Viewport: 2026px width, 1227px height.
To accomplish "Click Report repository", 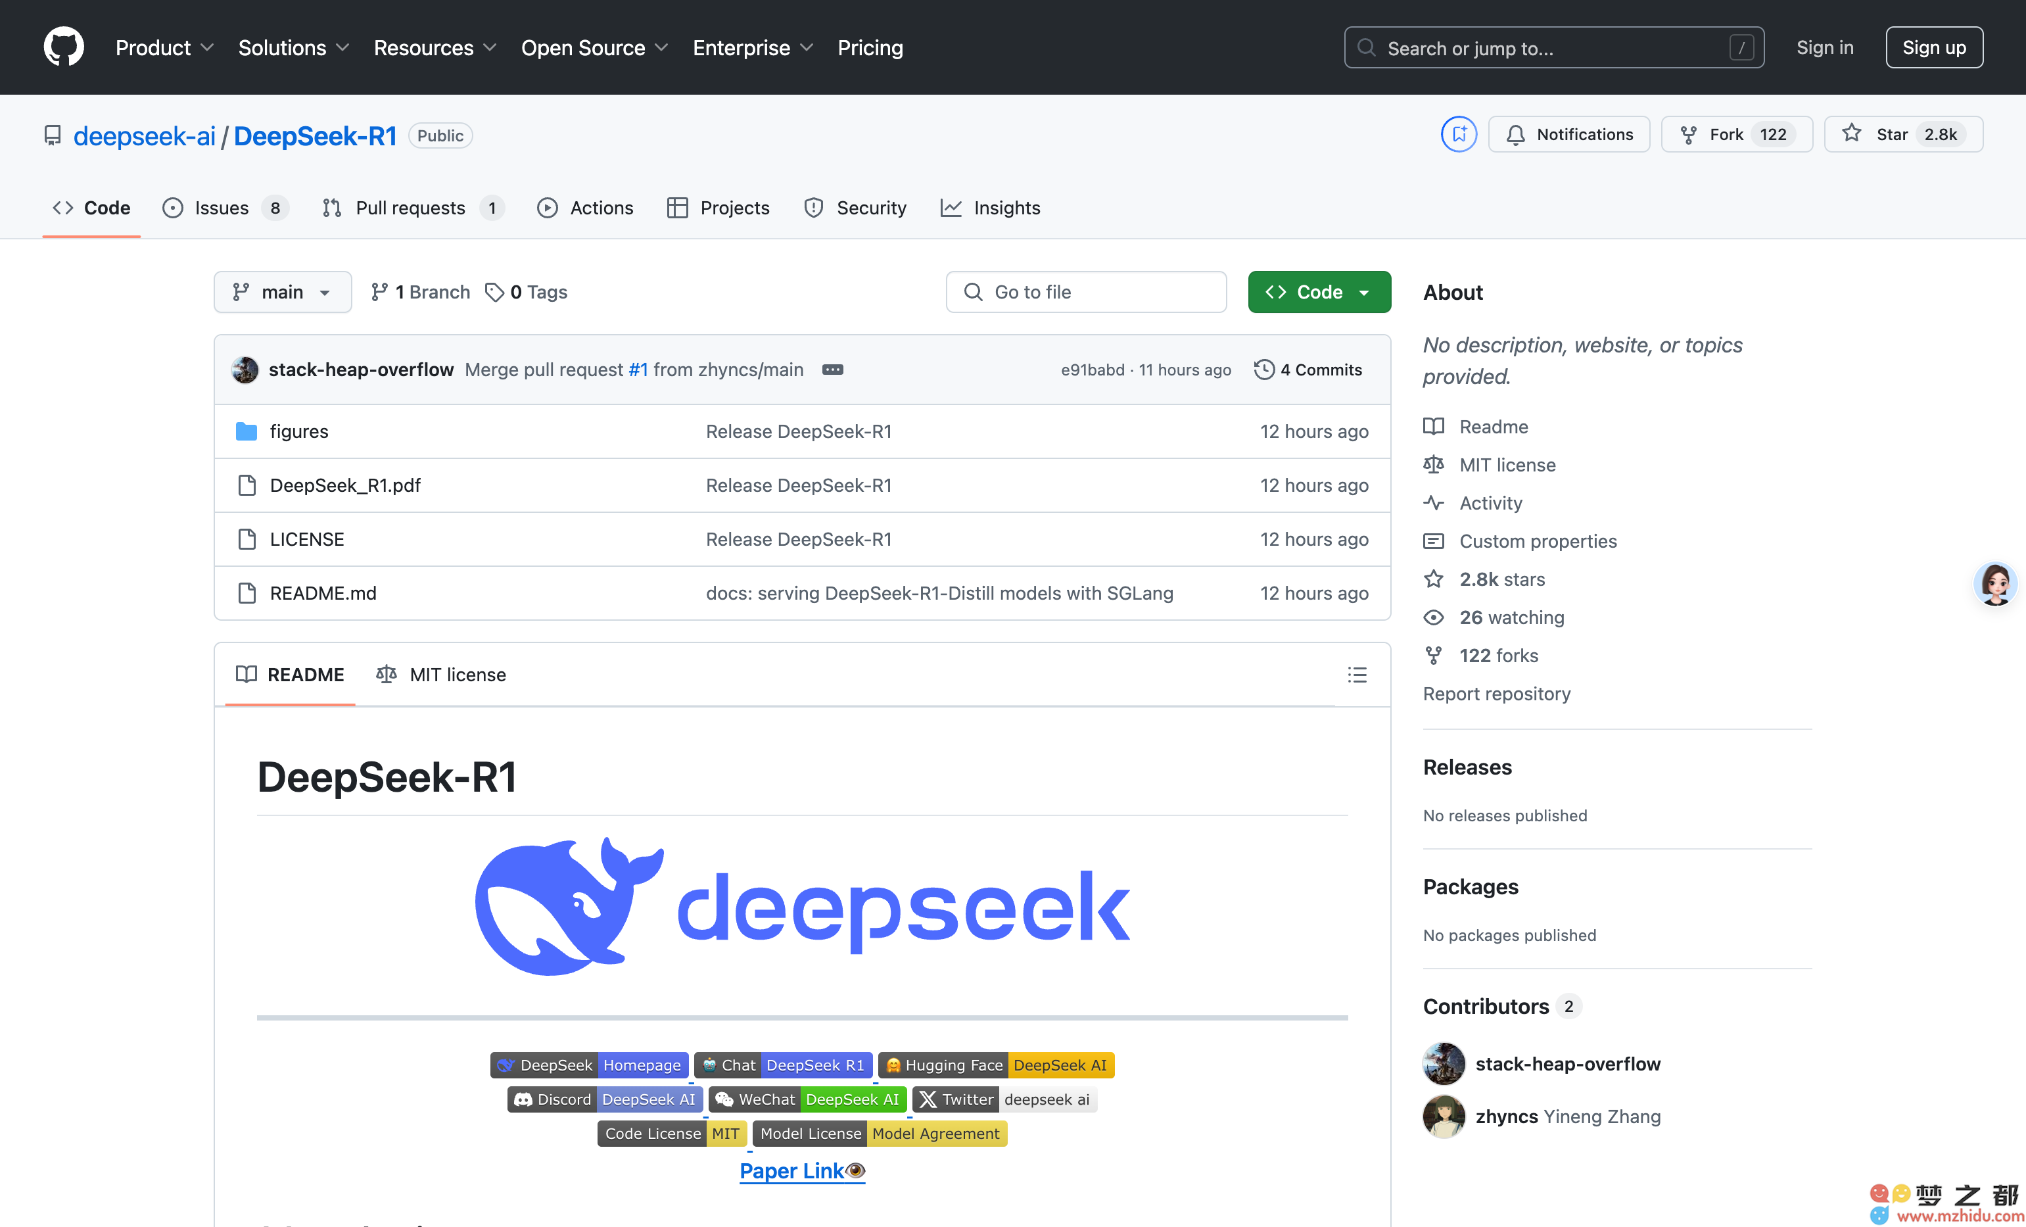I will [1496, 693].
